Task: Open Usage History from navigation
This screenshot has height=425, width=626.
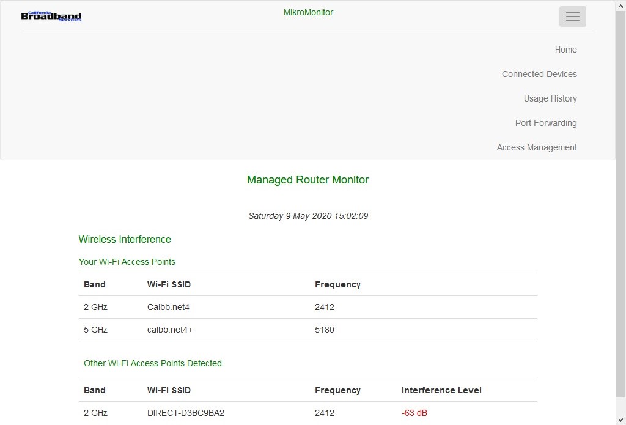Action: point(550,98)
